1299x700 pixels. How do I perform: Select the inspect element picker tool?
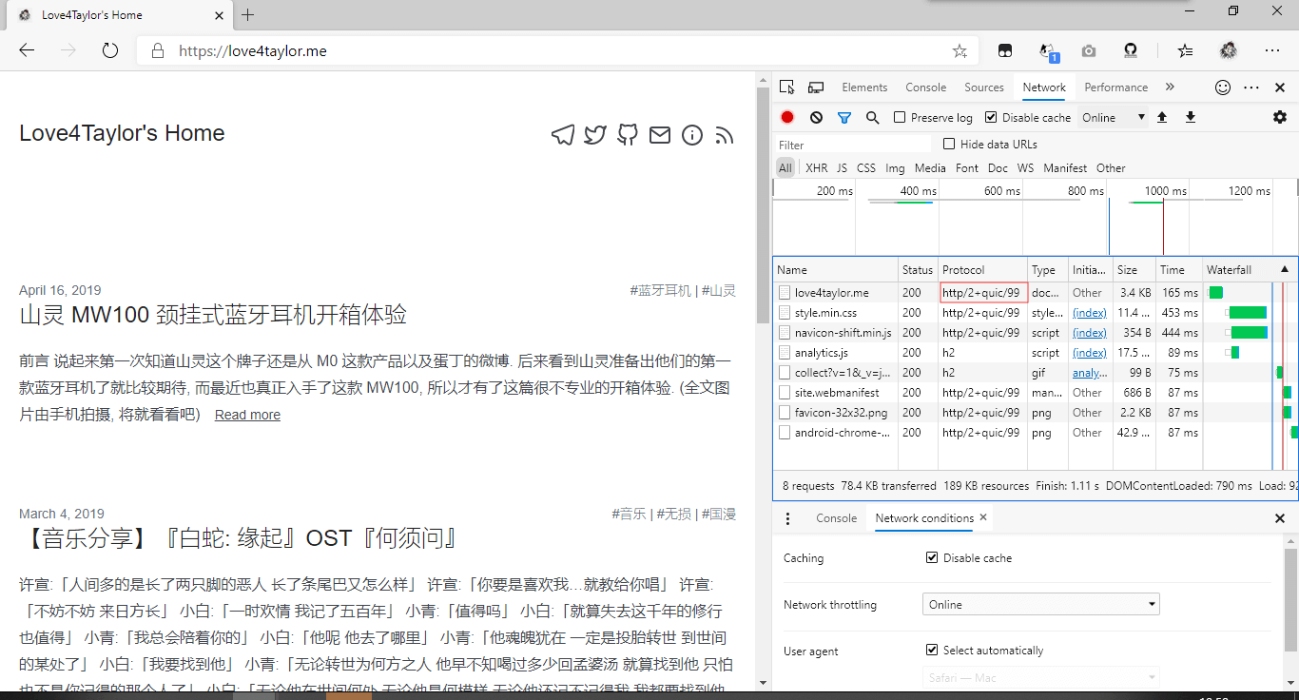pyautogui.click(x=785, y=87)
